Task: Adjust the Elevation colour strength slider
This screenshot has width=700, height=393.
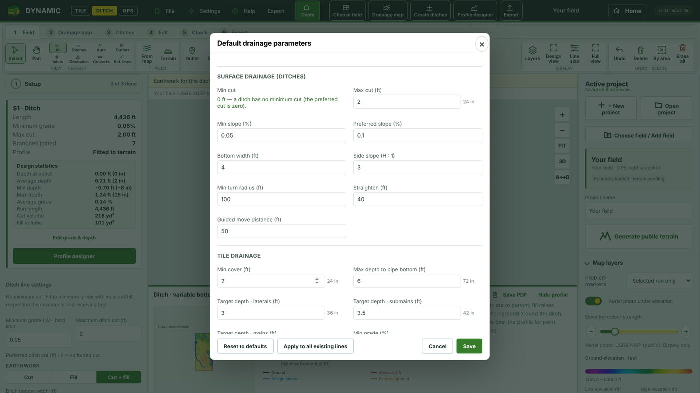Action: click(639, 331)
